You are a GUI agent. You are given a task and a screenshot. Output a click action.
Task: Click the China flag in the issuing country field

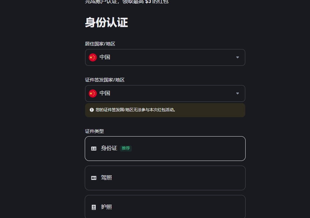coord(92,93)
